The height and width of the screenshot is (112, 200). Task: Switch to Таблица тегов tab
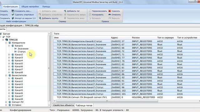84,105
